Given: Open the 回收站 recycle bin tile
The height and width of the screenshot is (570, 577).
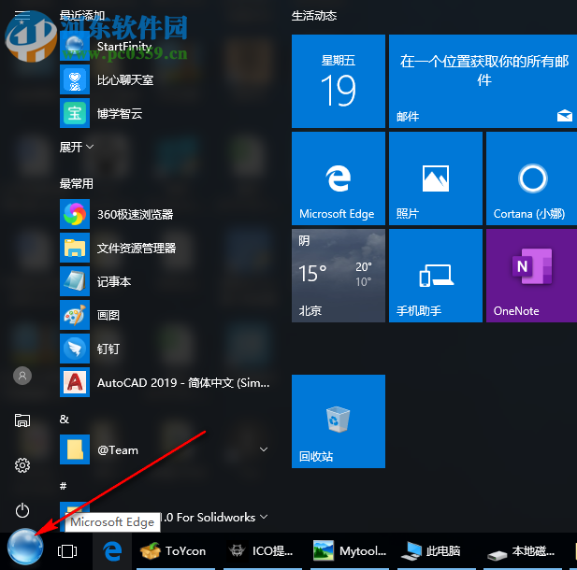Looking at the screenshot, I should click(339, 421).
